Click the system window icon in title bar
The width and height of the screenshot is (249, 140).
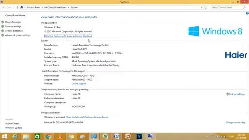coord(2,2)
